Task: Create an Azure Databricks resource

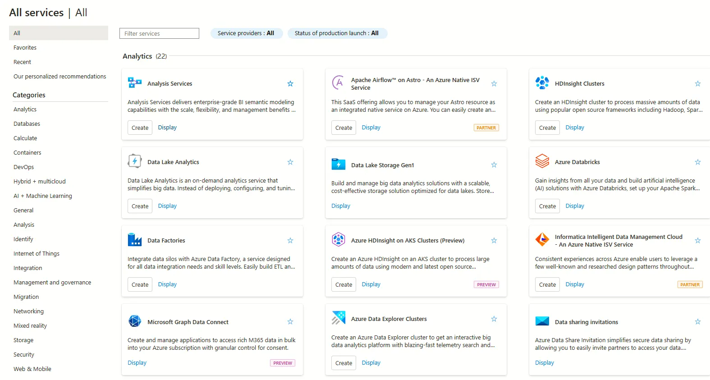Action: tap(548, 206)
